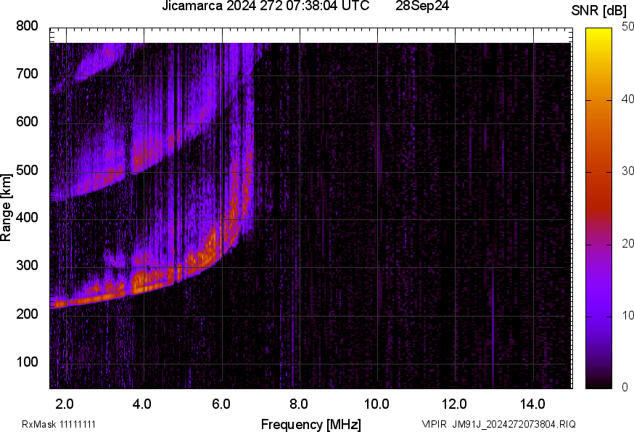Click the RxMask 11111111 text
The width and height of the screenshot is (634, 432).
pos(59,424)
